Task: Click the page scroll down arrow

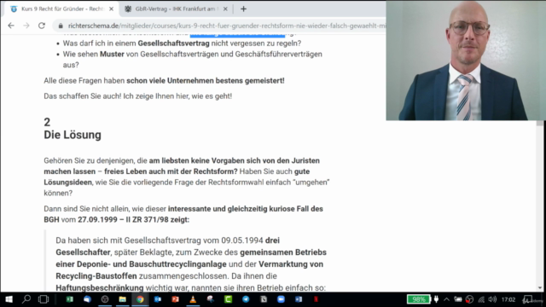Action: 540,288
